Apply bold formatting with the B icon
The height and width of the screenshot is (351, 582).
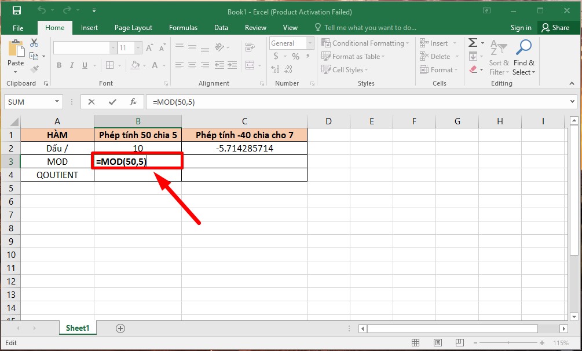coord(58,65)
